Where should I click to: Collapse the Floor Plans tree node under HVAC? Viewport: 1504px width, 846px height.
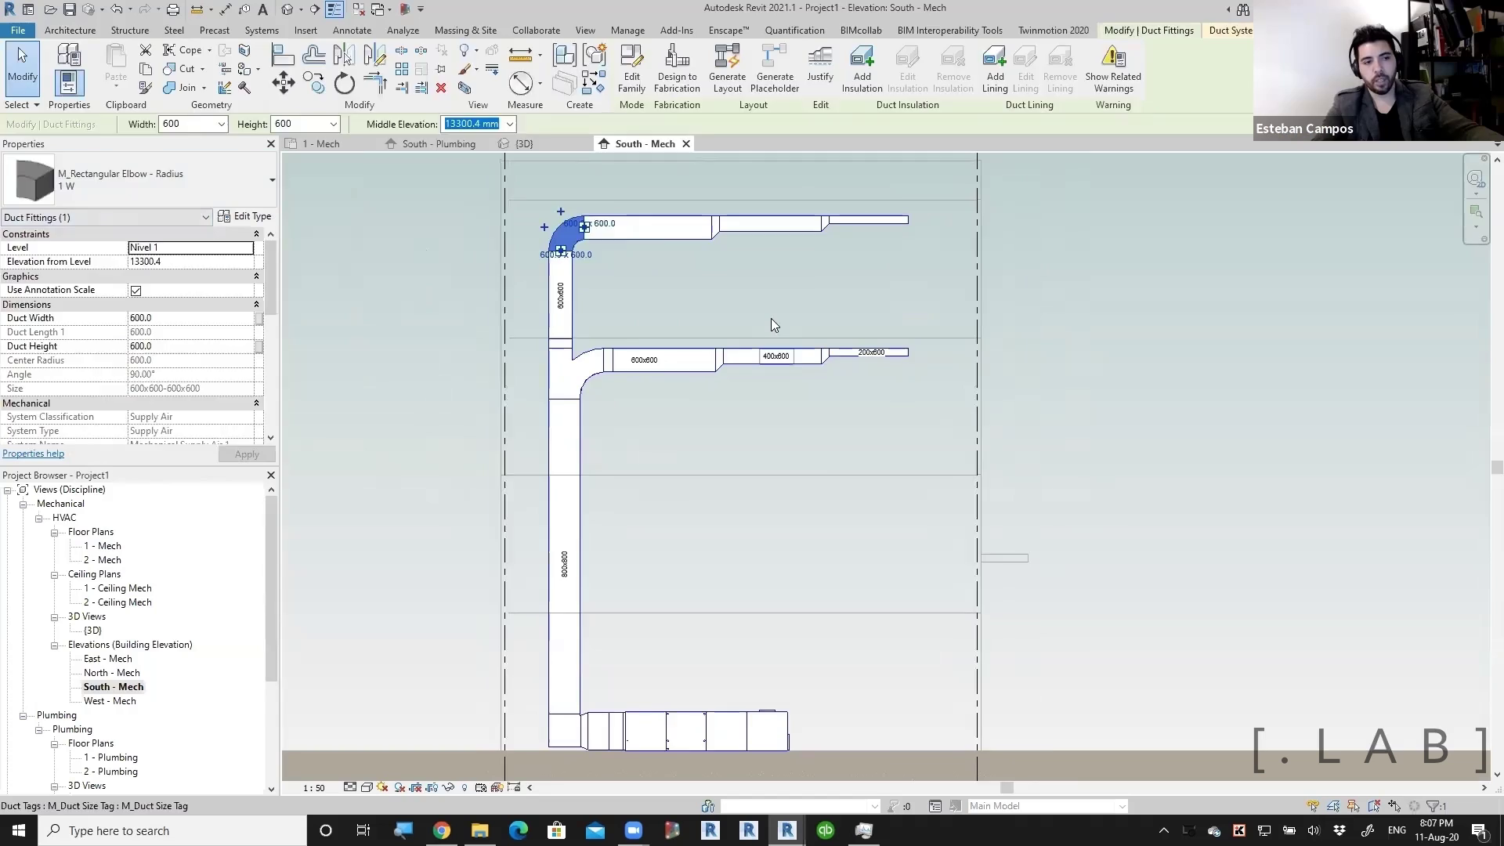[55, 533]
